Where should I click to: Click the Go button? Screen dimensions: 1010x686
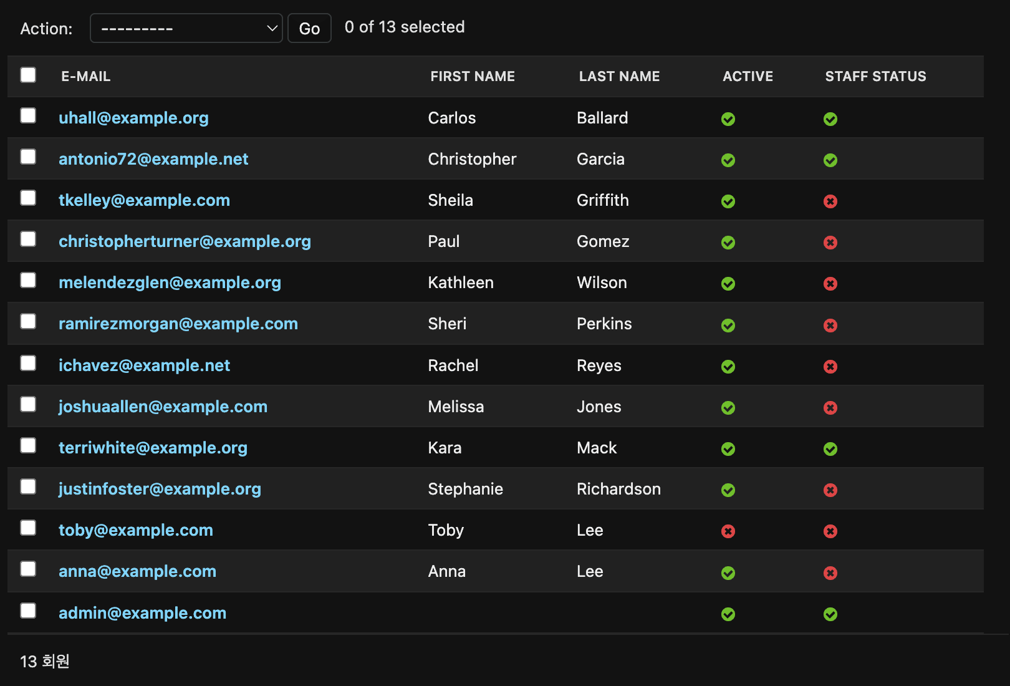coord(309,28)
